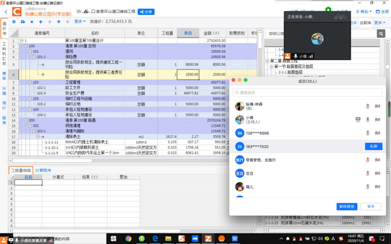Viewport: 391px width, 244px height.
Task: Click the 搜索成员 member search field
Action: coord(308,93)
